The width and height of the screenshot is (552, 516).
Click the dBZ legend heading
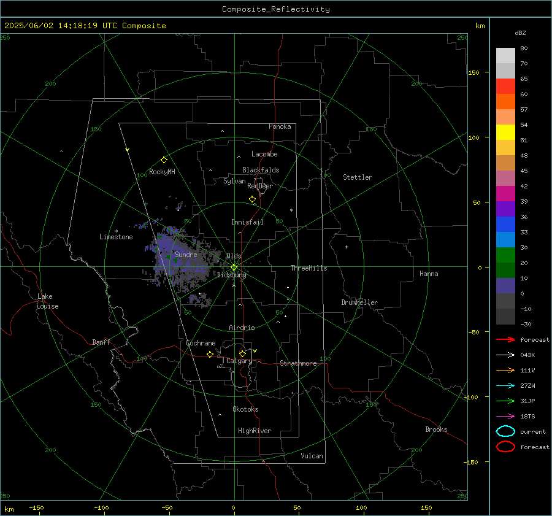pos(520,33)
